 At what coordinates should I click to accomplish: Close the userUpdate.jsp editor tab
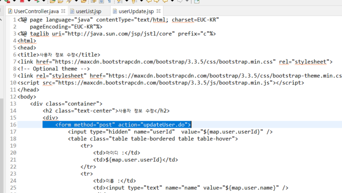pos(159,11)
